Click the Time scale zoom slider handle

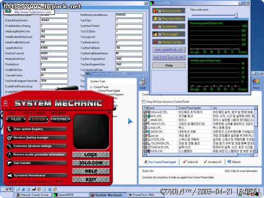236,15
